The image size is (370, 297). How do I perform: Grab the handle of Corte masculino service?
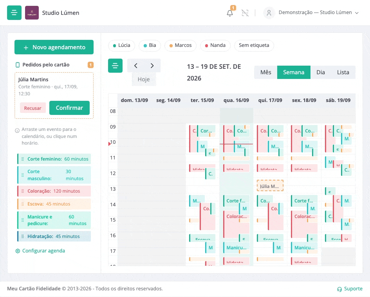click(23, 175)
